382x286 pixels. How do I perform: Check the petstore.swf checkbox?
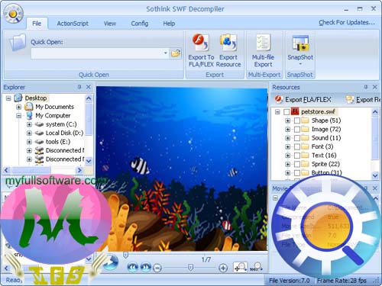pyautogui.click(x=286, y=111)
